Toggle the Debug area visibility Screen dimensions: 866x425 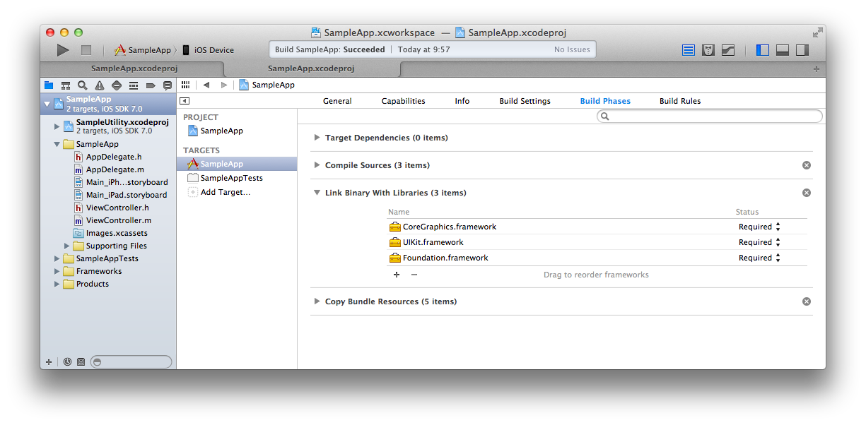point(782,50)
